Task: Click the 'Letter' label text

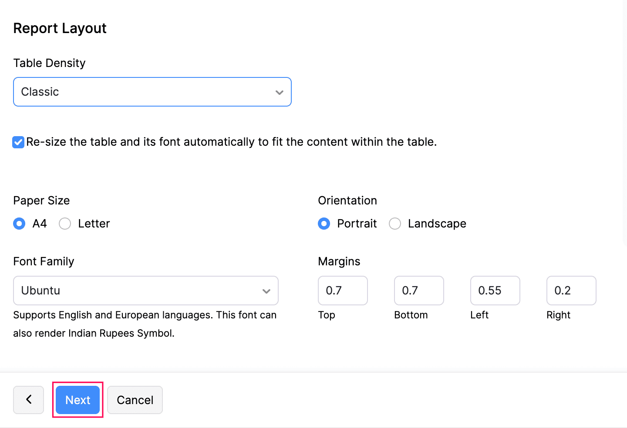Action: pos(94,224)
